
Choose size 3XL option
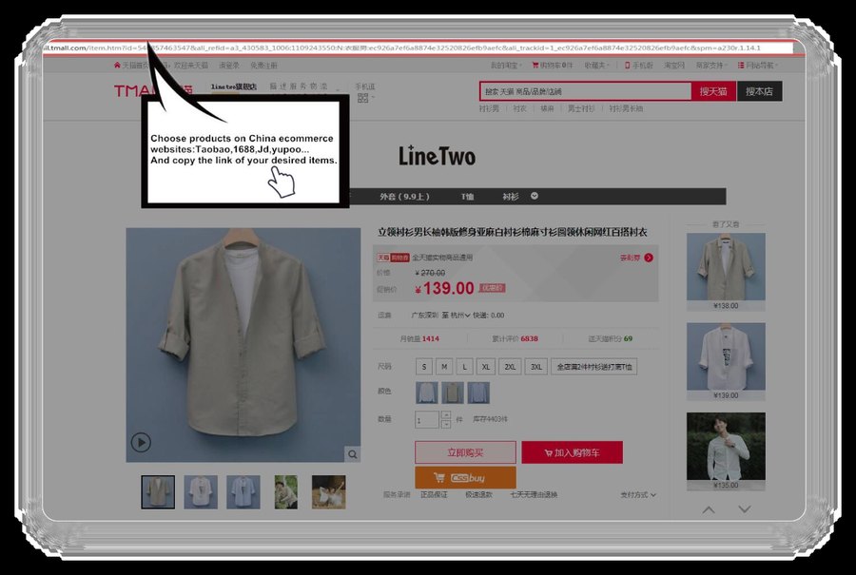(x=536, y=367)
